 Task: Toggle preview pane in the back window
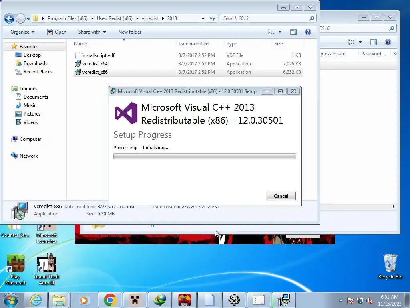pyautogui.click(x=374, y=42)
